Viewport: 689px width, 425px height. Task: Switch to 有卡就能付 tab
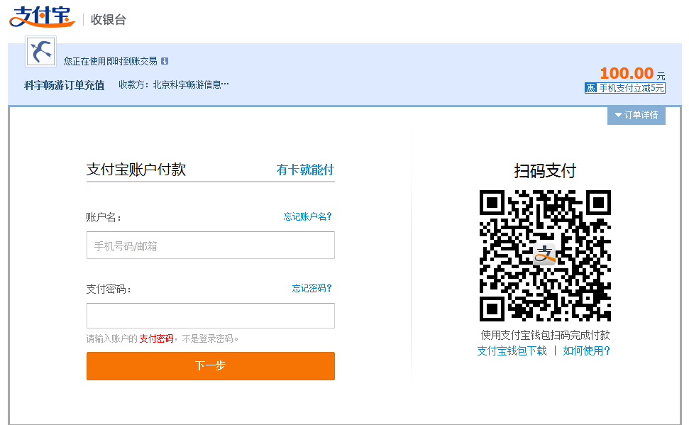click(305, 170)
